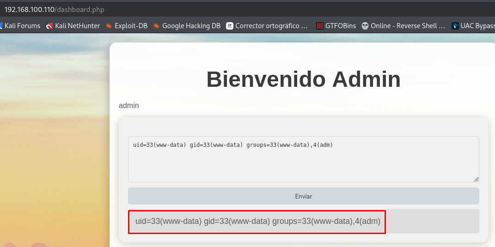The width and height of the screenshot is (495, 247).
Task: Open the Exploit-DB bookmark label
Action: click(131, 26)
